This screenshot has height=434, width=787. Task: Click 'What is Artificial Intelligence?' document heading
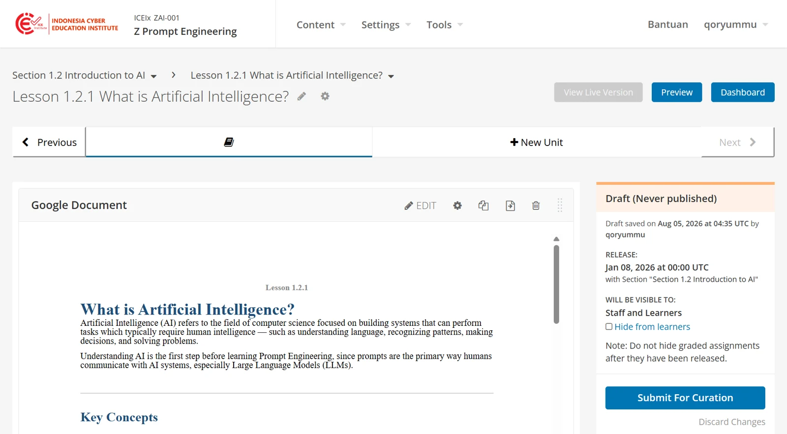187,309
